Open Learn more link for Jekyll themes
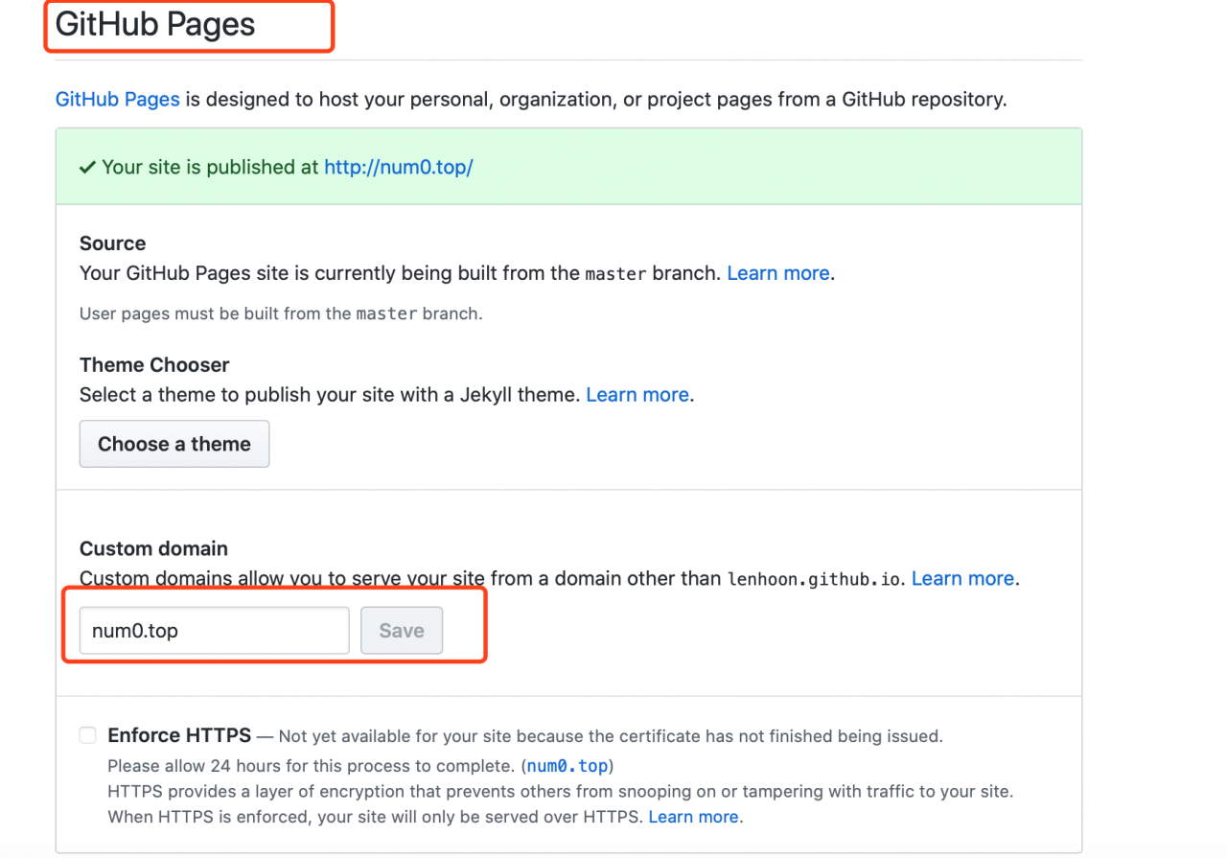Image resolution: width=1227 pixels, height=858 pixels. click(637, 395)
